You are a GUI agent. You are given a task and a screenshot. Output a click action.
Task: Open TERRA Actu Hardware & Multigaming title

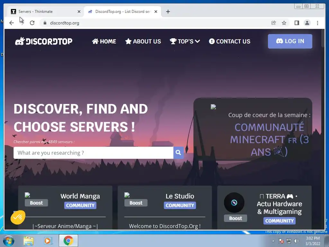click(x=279, y=204)
